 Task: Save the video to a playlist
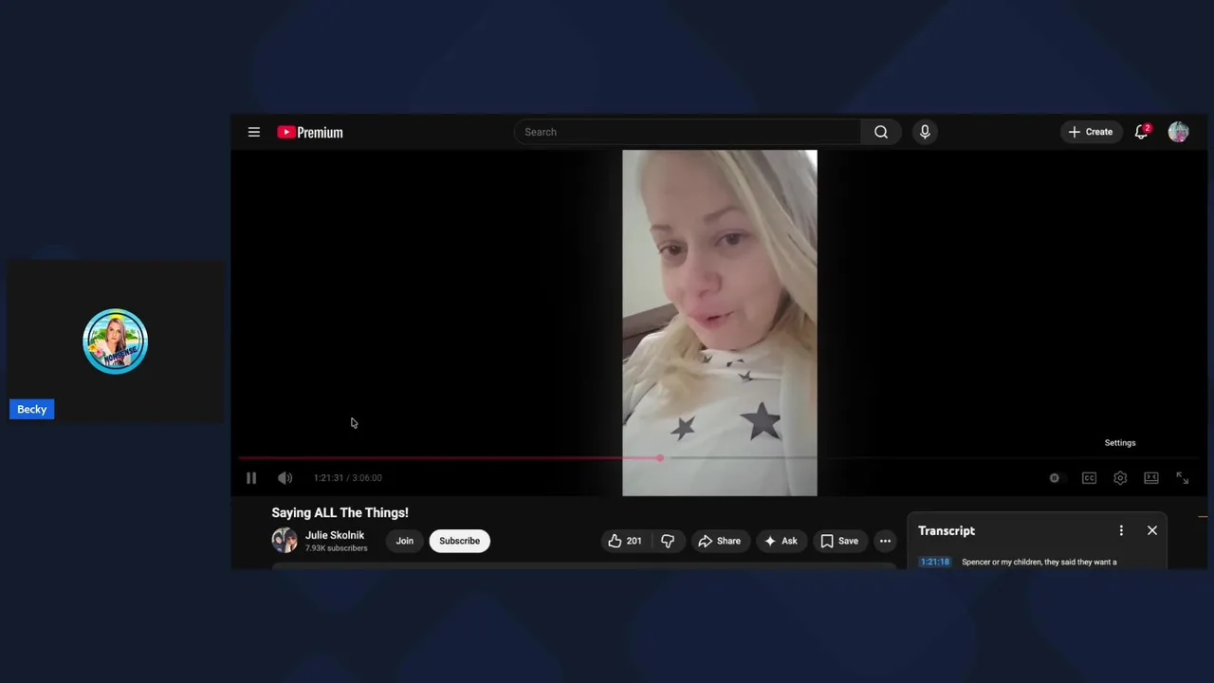tap(839, 541)
